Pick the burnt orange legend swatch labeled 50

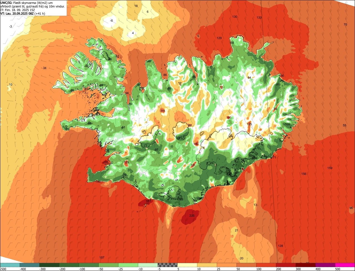(x=246, y=265)
